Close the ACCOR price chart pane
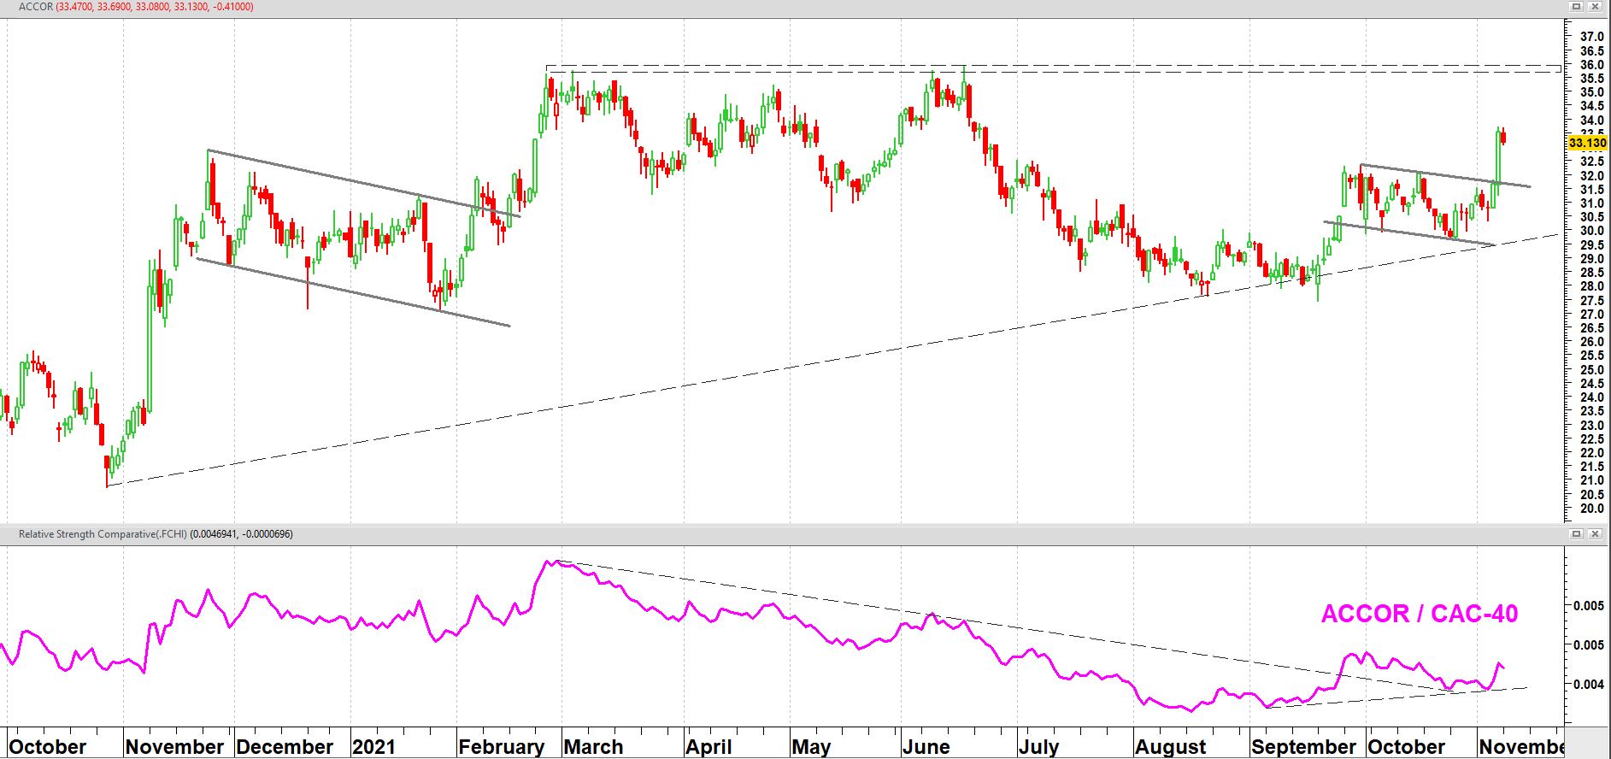This screenshot has width=1611, height=759. 1596,6
